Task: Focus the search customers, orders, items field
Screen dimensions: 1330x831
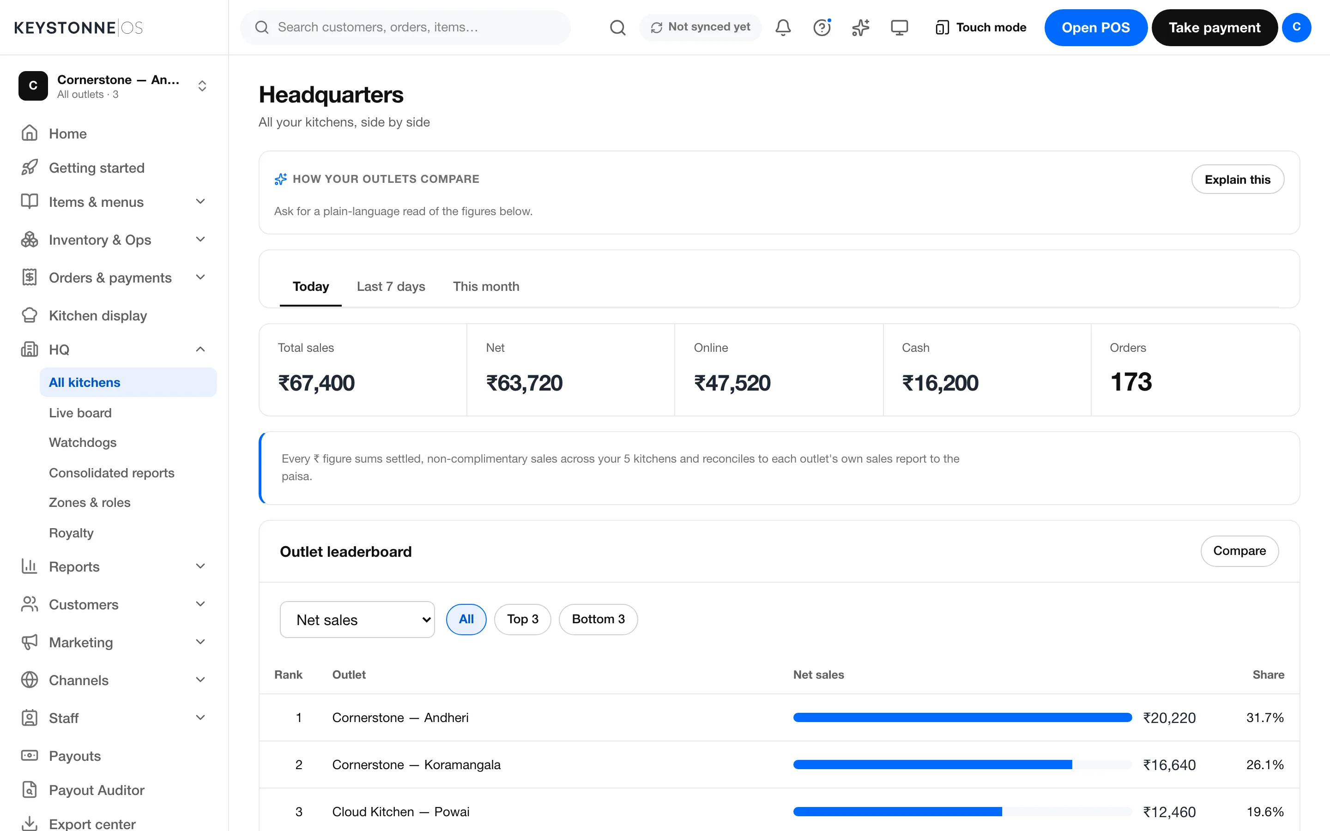Action: pyautogui.click(x=405, y=28)
